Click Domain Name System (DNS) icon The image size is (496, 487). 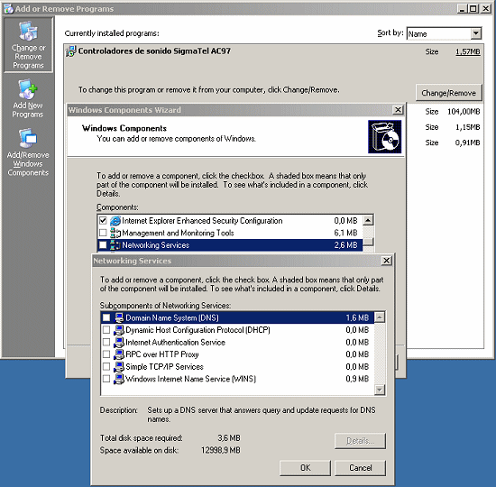point(119,317)
